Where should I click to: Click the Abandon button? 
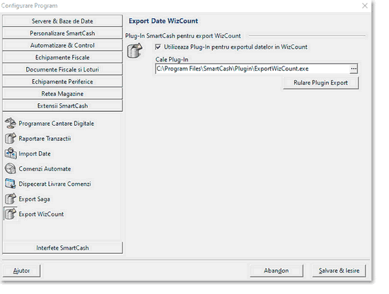[277, 271]
